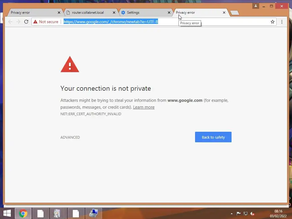
Task: Open the Chrome user profile button
Action: click(256, 6)
